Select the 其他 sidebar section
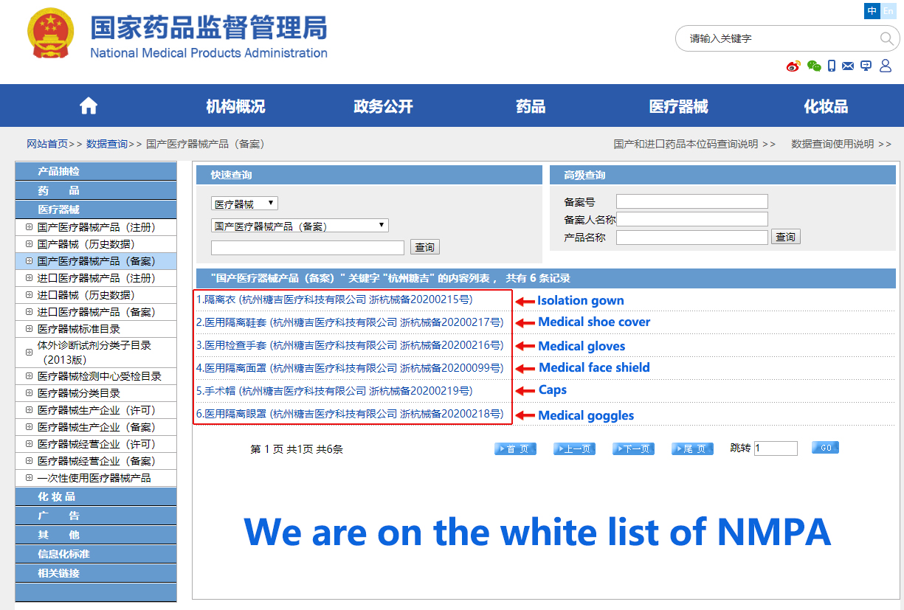 coord(96,535)
